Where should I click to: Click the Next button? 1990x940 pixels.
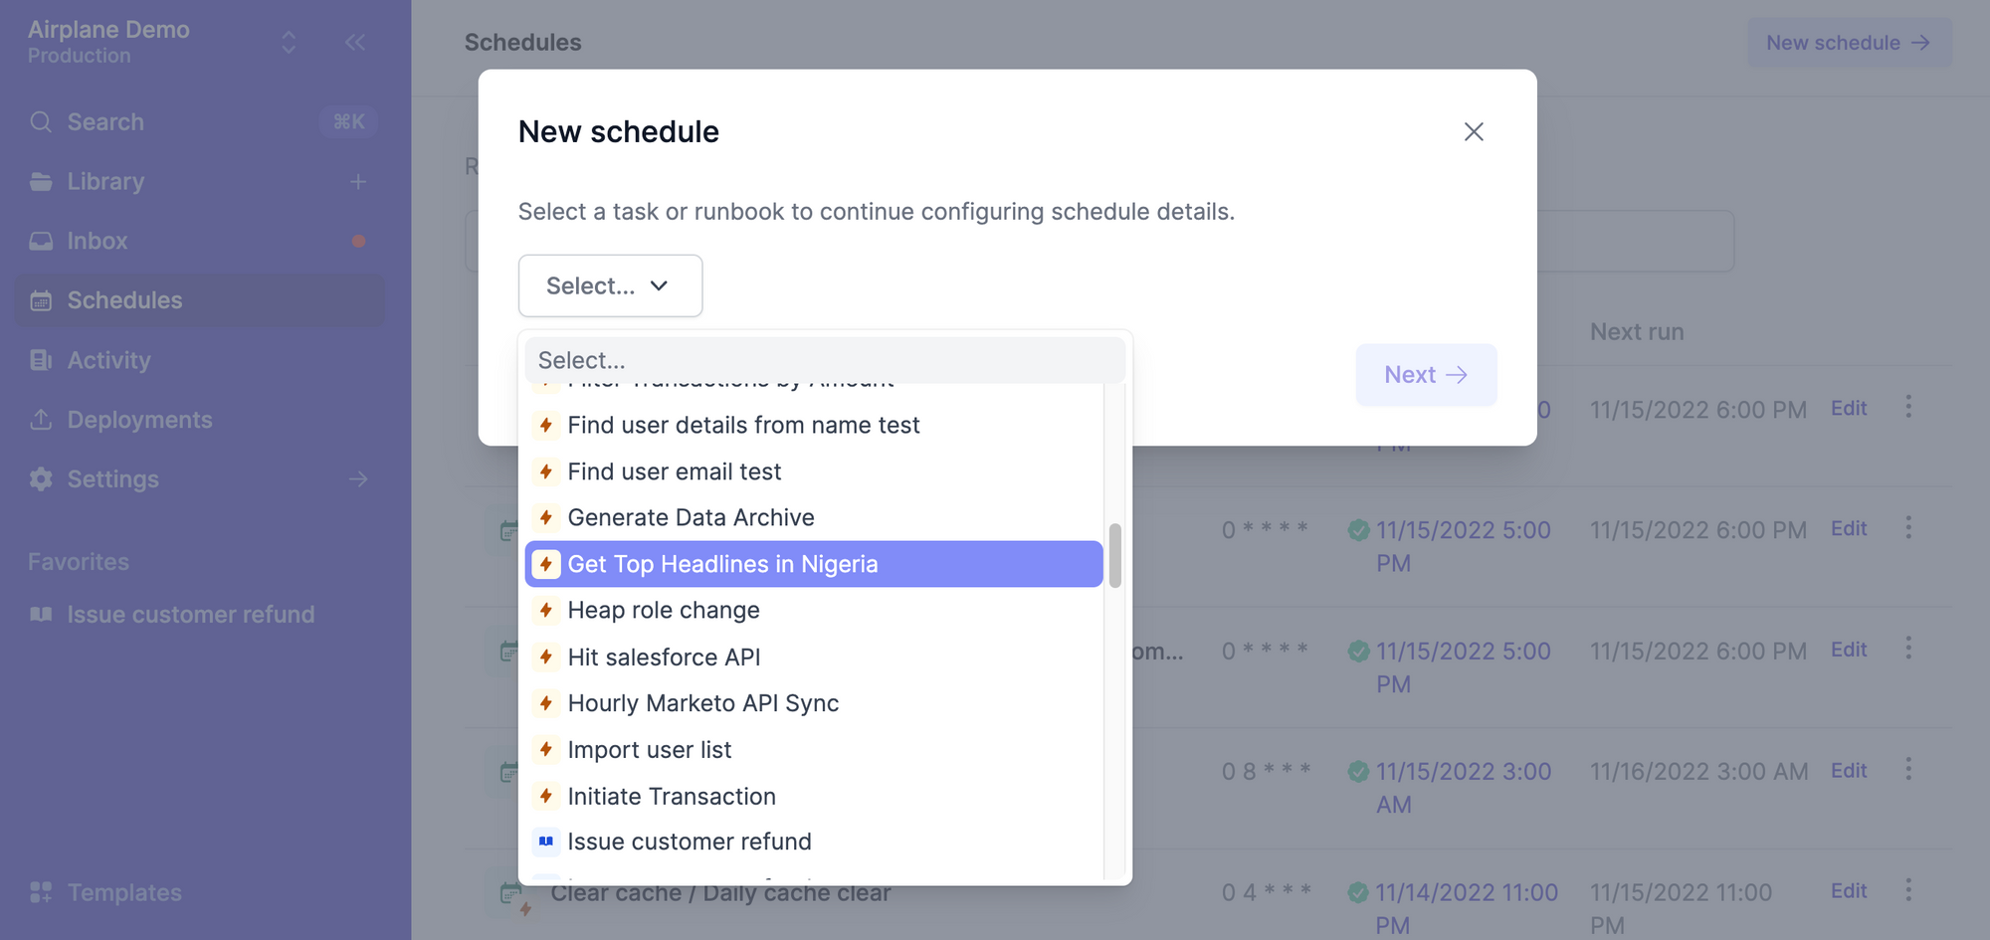coord(1426,375)
